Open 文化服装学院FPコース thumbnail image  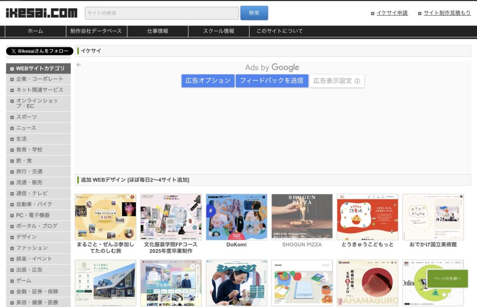click(171, 217)
